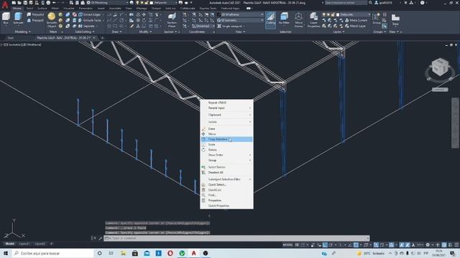Switch to the Mesh ribbon tab
This screenshot has width=460, height=258.
55,9
